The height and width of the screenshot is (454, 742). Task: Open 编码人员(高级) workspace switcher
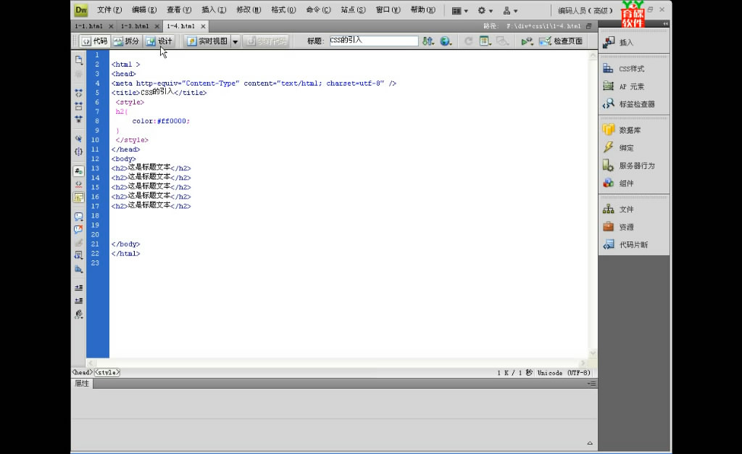[585, 10]
